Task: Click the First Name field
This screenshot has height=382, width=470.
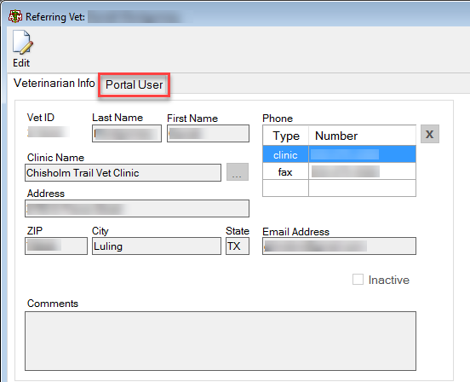Action: click(208, 134)
